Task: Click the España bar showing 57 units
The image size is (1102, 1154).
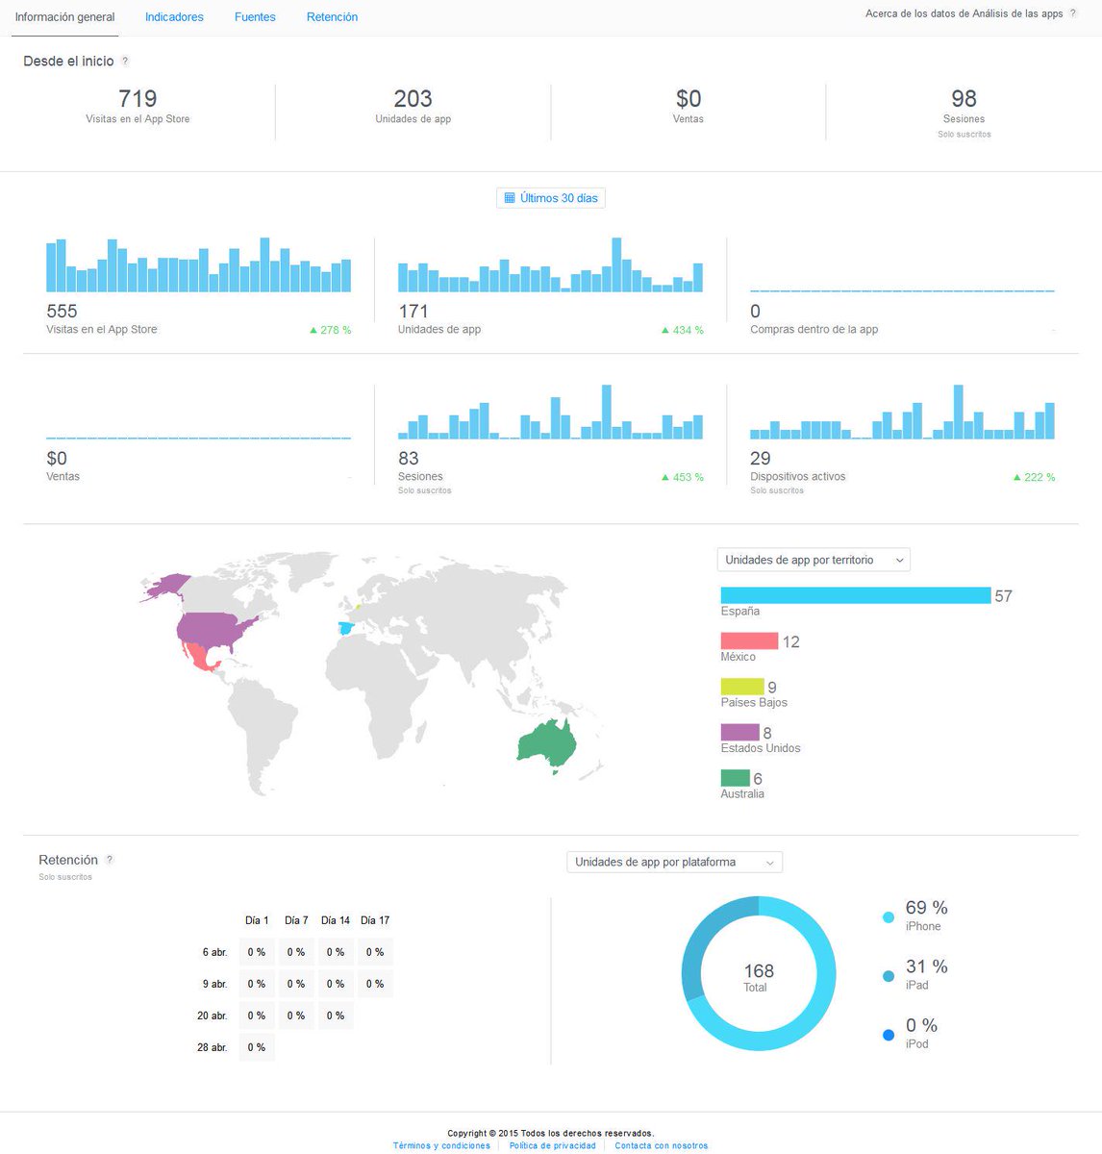Action: [x=854, y=595]
